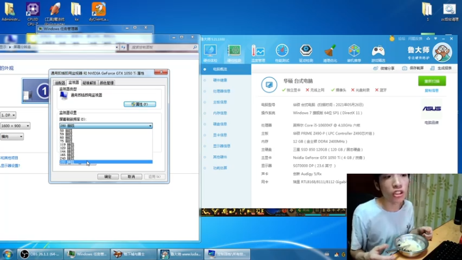Switch to the 适配器 tab
Viewport: 462px width, 260px height.
pyautogui.click(x=60, y=83)
